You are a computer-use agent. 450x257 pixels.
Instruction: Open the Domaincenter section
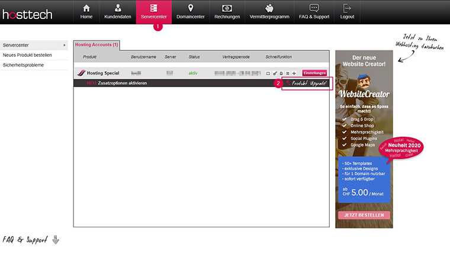[x=191, y=12]
